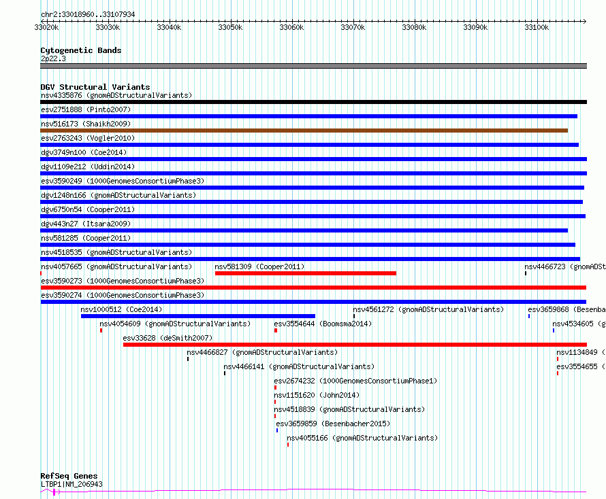Open nsv516173 (Shaikh2009) label
The image size is (606, 499).
86,124
